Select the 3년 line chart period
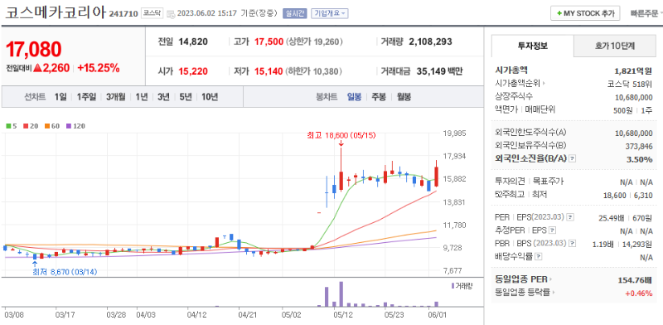The height and width of the screenshot is (325, 663). click(163, 97)
